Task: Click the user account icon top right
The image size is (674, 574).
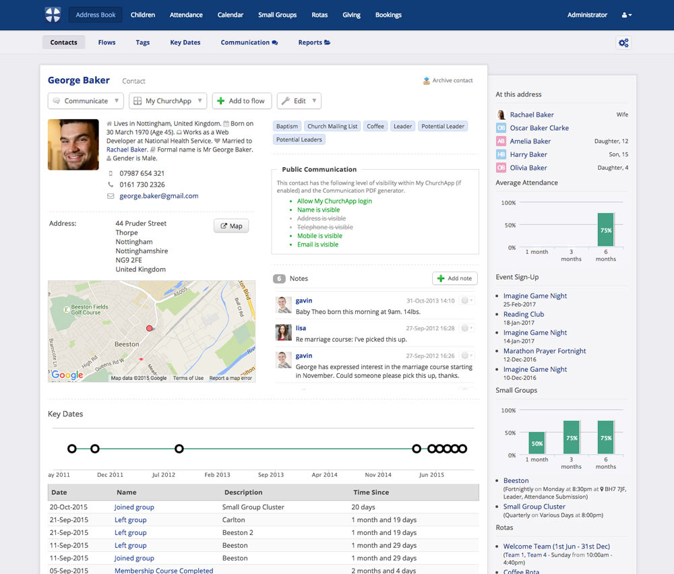Action: [626, 14]
